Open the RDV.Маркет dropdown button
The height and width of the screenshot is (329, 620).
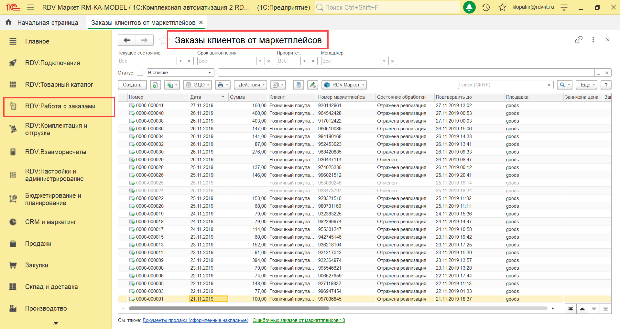coord(344,85)
